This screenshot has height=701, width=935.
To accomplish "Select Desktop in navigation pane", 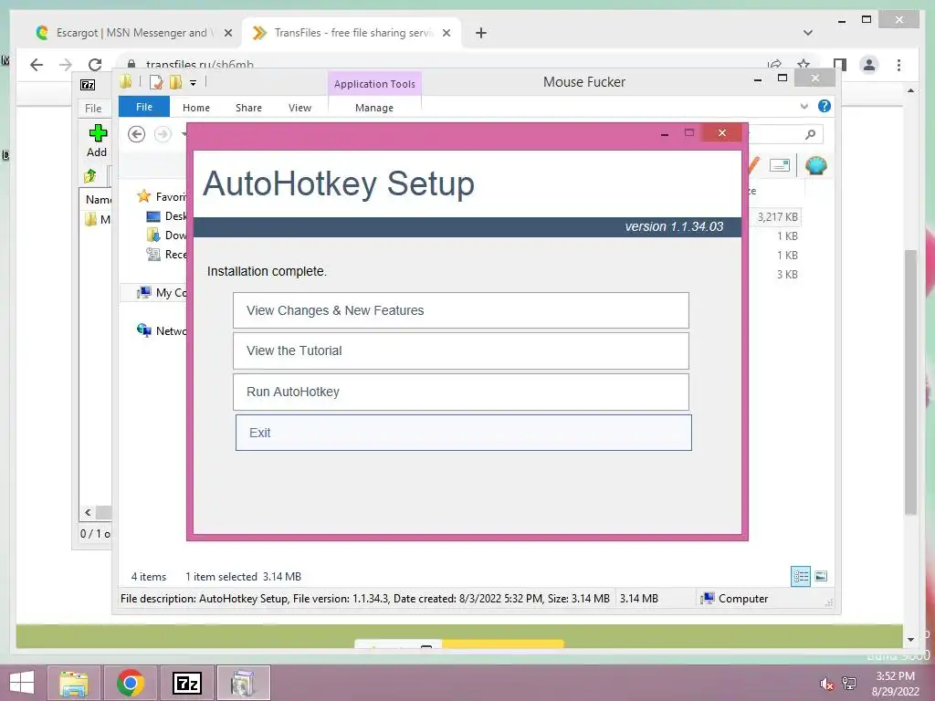I will click(166, 215).
